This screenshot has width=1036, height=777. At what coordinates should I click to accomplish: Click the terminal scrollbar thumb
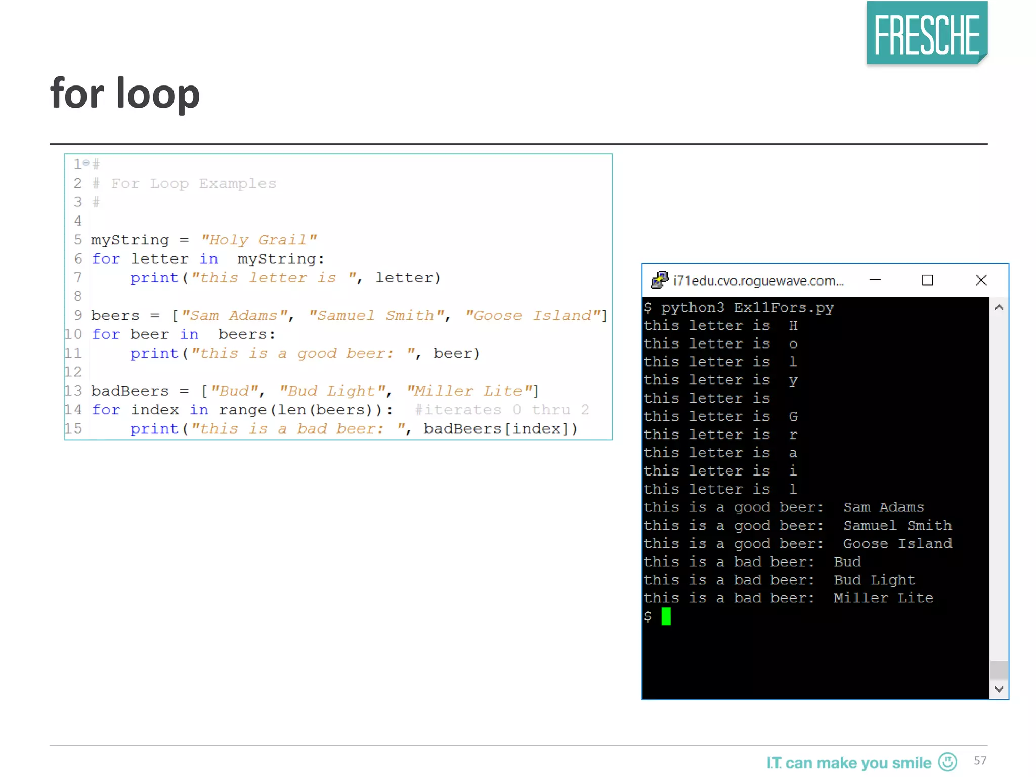pyautogui.click(x=999, y=670)
